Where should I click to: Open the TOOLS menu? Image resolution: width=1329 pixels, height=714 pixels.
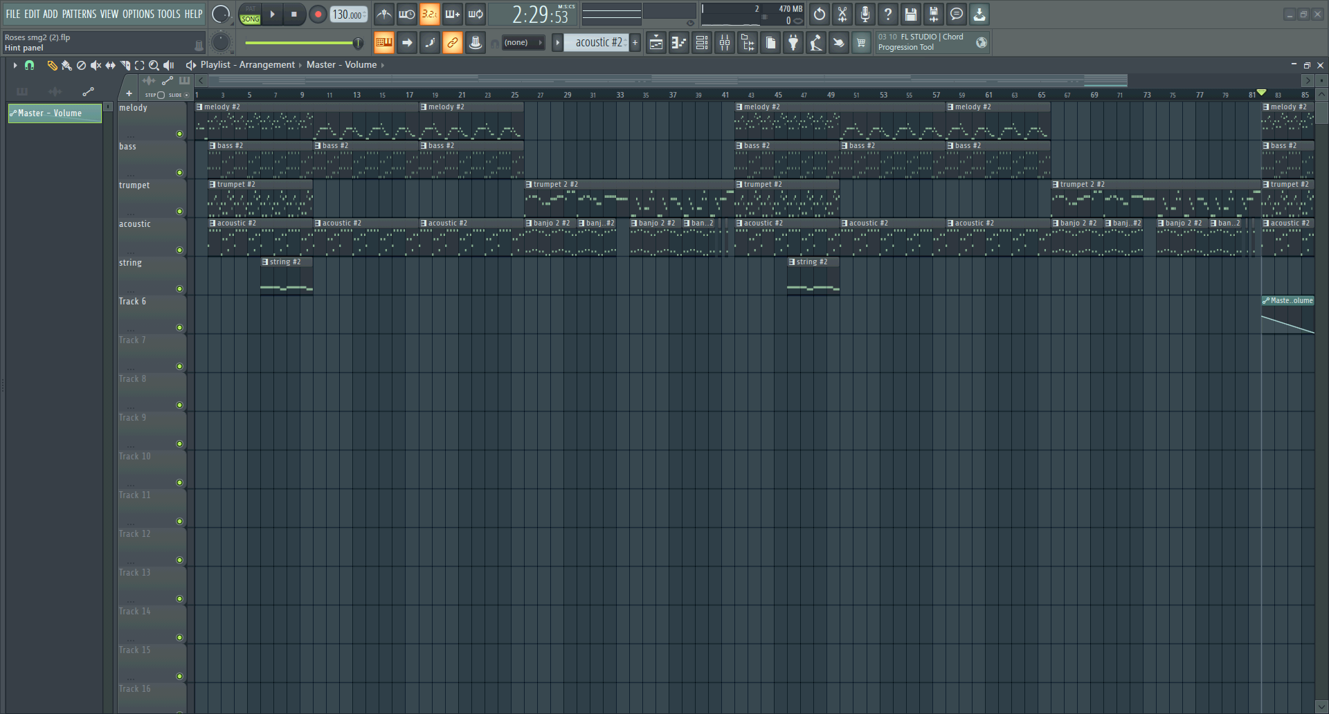pos(168,14)
